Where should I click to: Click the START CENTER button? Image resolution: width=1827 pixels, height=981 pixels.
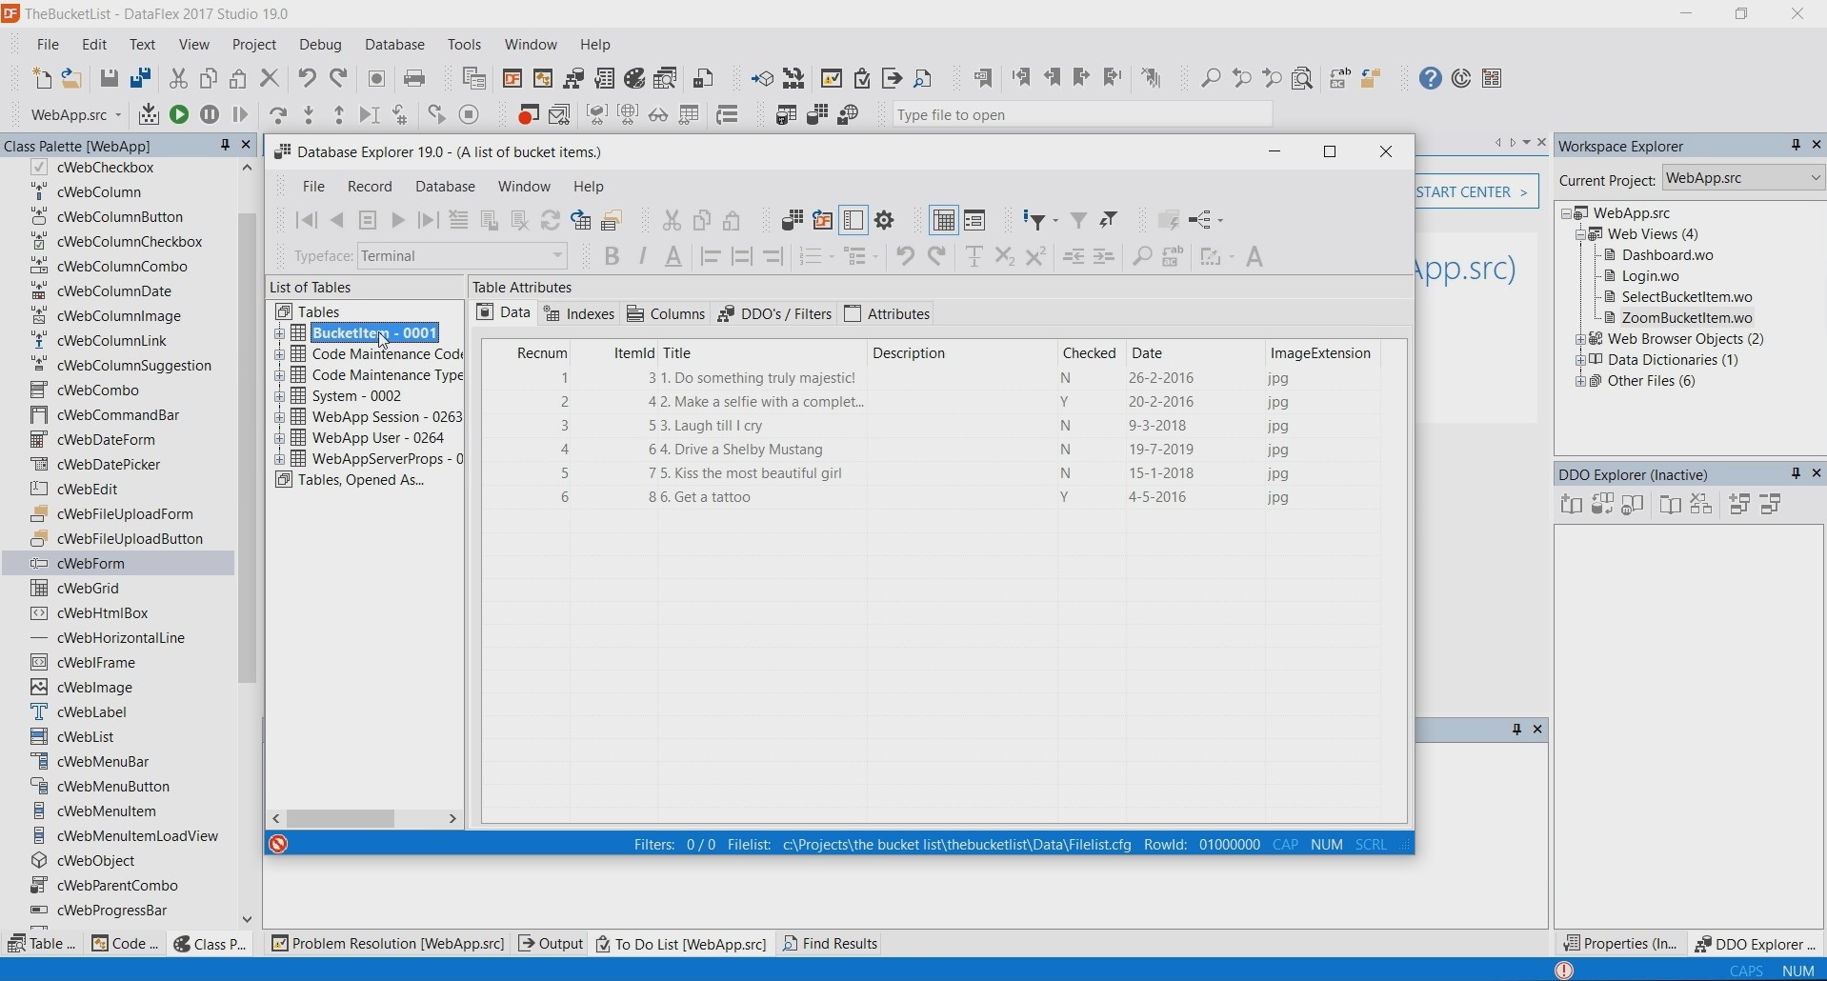(x=1477, y=192)
